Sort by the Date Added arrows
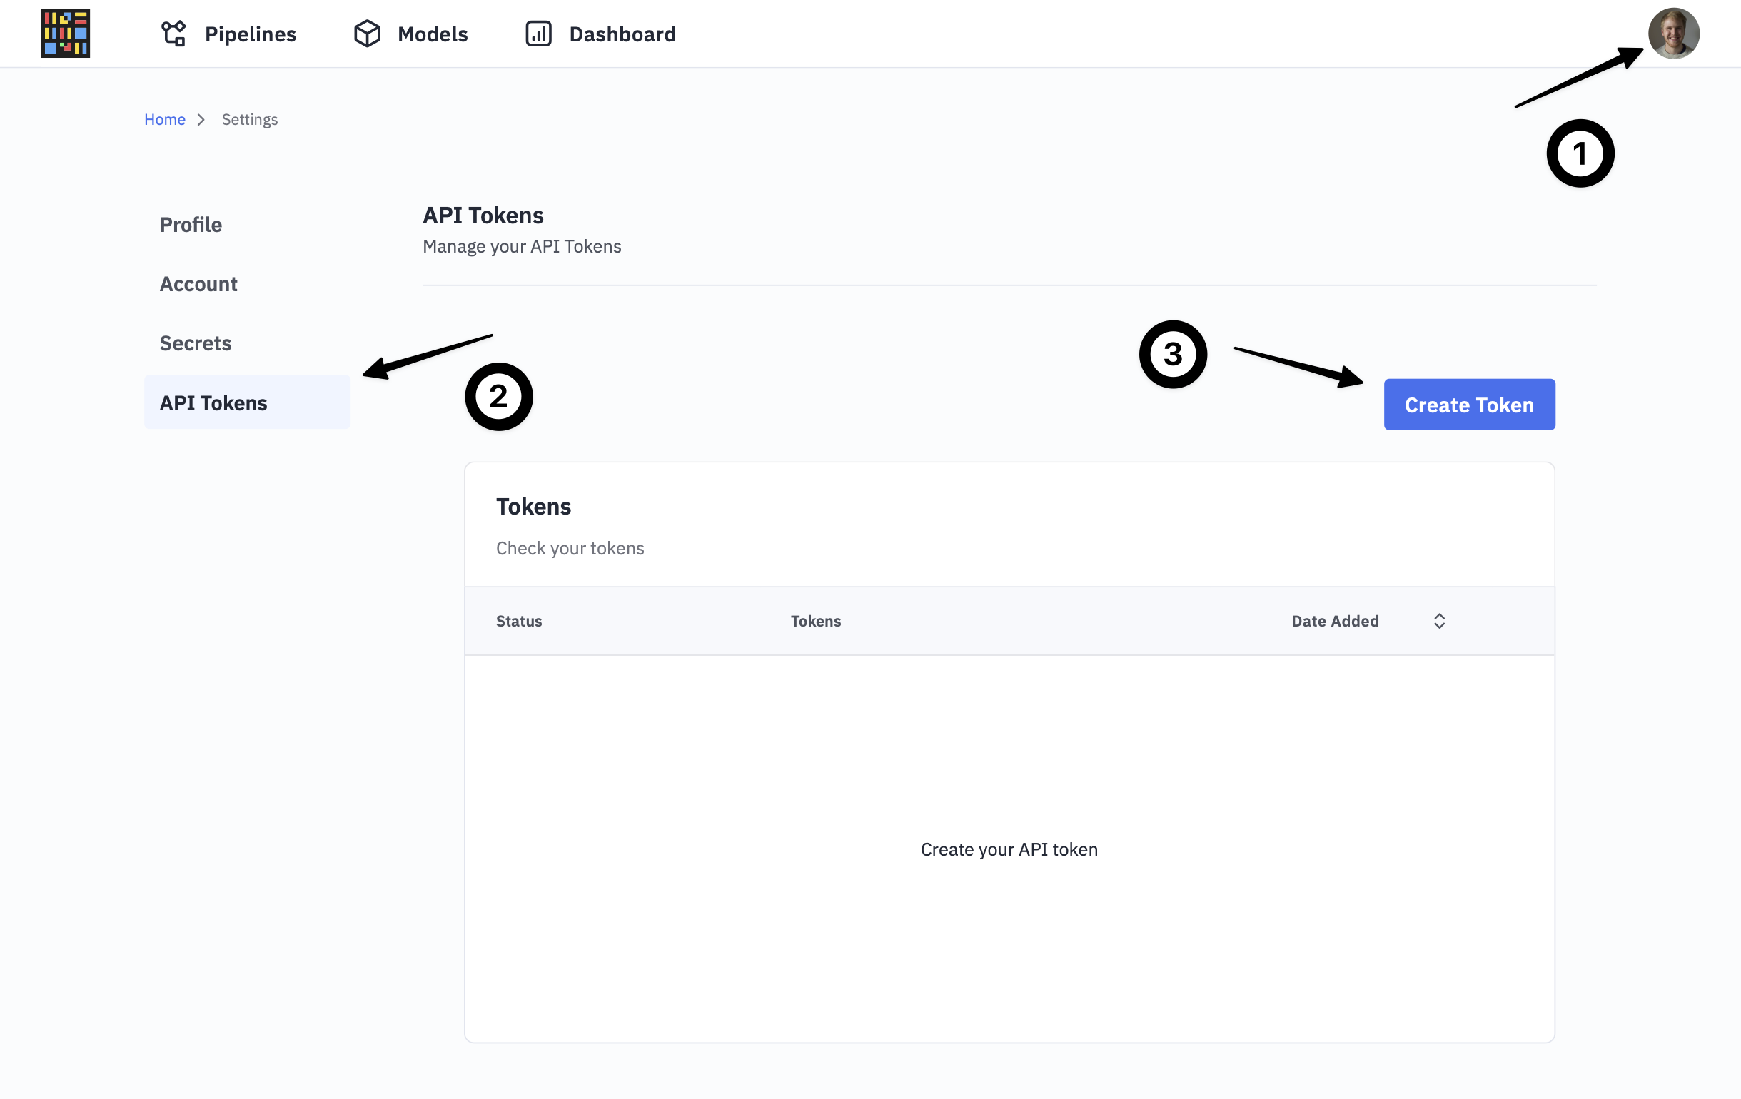This screenshot has width=1741, height=1099. (x=1439, y=621)
